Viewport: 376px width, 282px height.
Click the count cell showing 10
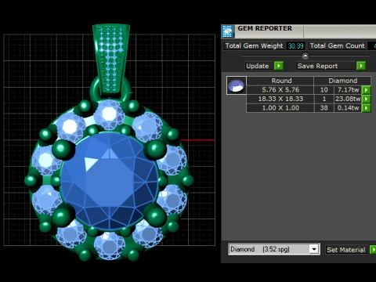324,90
